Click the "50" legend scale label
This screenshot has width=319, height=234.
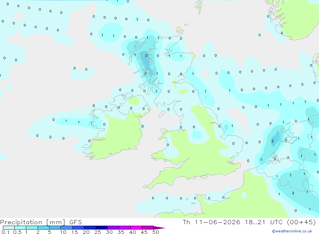point(156,232)
